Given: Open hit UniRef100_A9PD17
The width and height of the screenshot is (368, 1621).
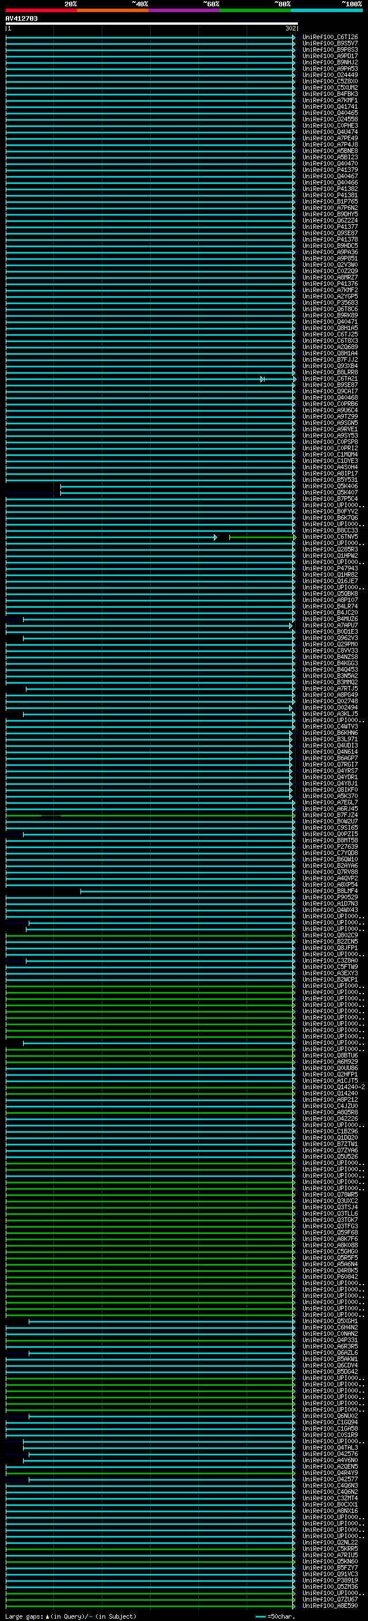Looking at the screenshot, I should pos(330,56).
